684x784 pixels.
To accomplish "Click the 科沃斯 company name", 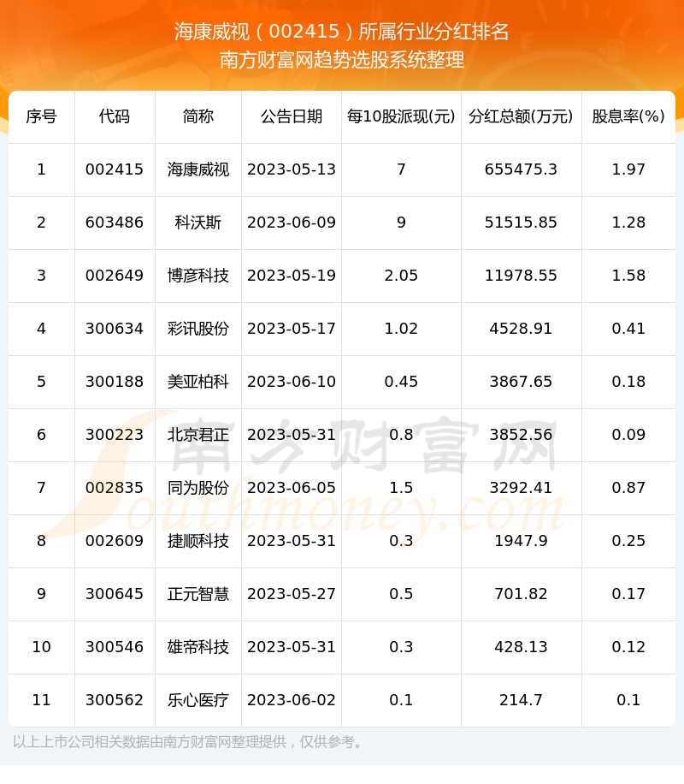I will coord(198,223).
